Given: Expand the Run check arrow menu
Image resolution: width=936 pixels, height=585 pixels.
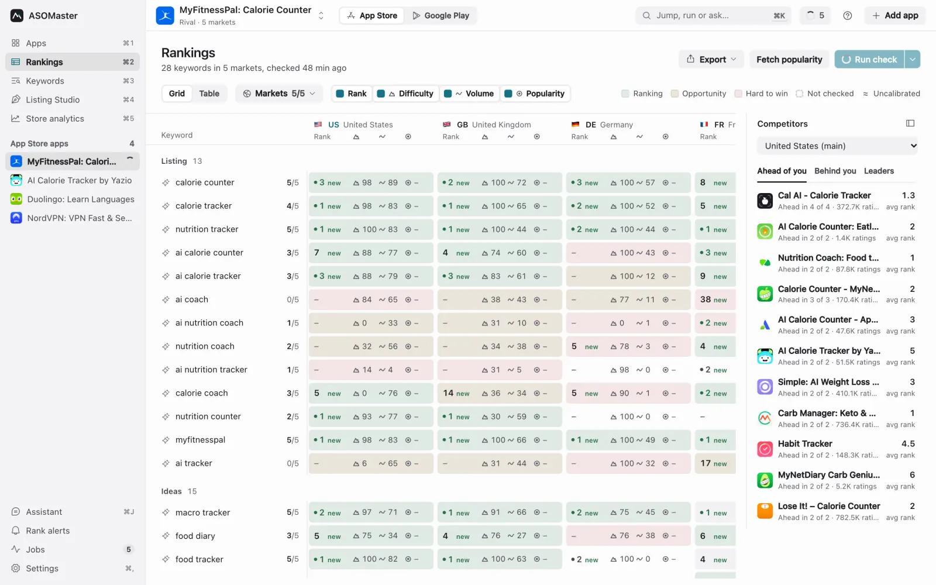Looking at the screenshot, I should click(x=913, y=59).
